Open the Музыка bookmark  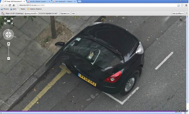pos(5,9)
